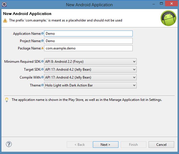Screen dimensions: 179x154
Task: Click the lightbulb tip icon
Action: point(7,100)
